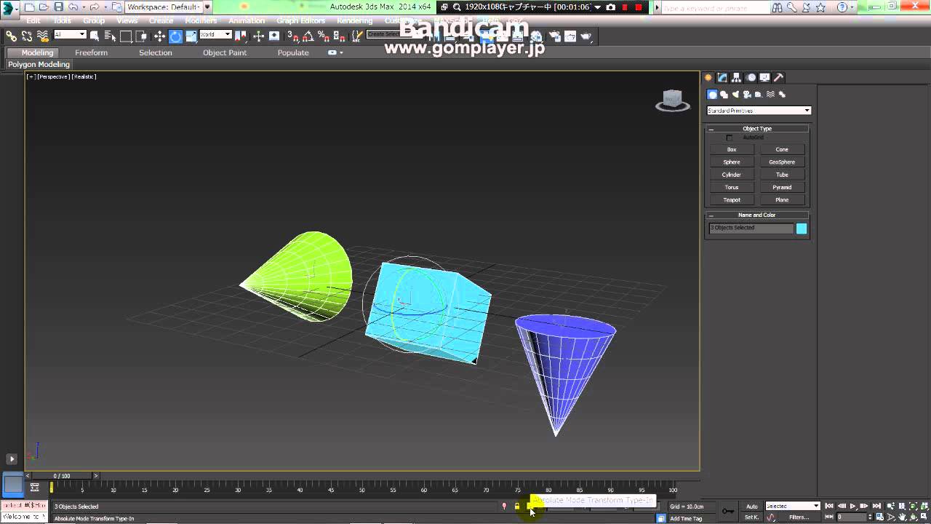Open the Display command panel tab
This screenshot has width=931, height=524.
click(764, 78)
